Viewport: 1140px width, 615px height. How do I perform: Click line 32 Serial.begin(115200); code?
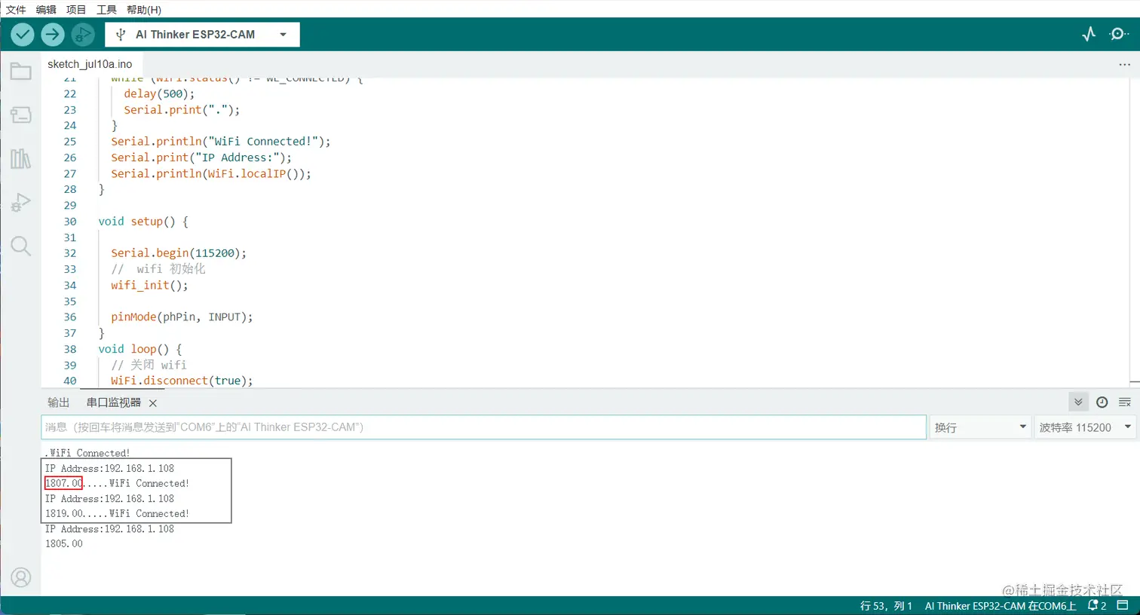coord(179,253)
